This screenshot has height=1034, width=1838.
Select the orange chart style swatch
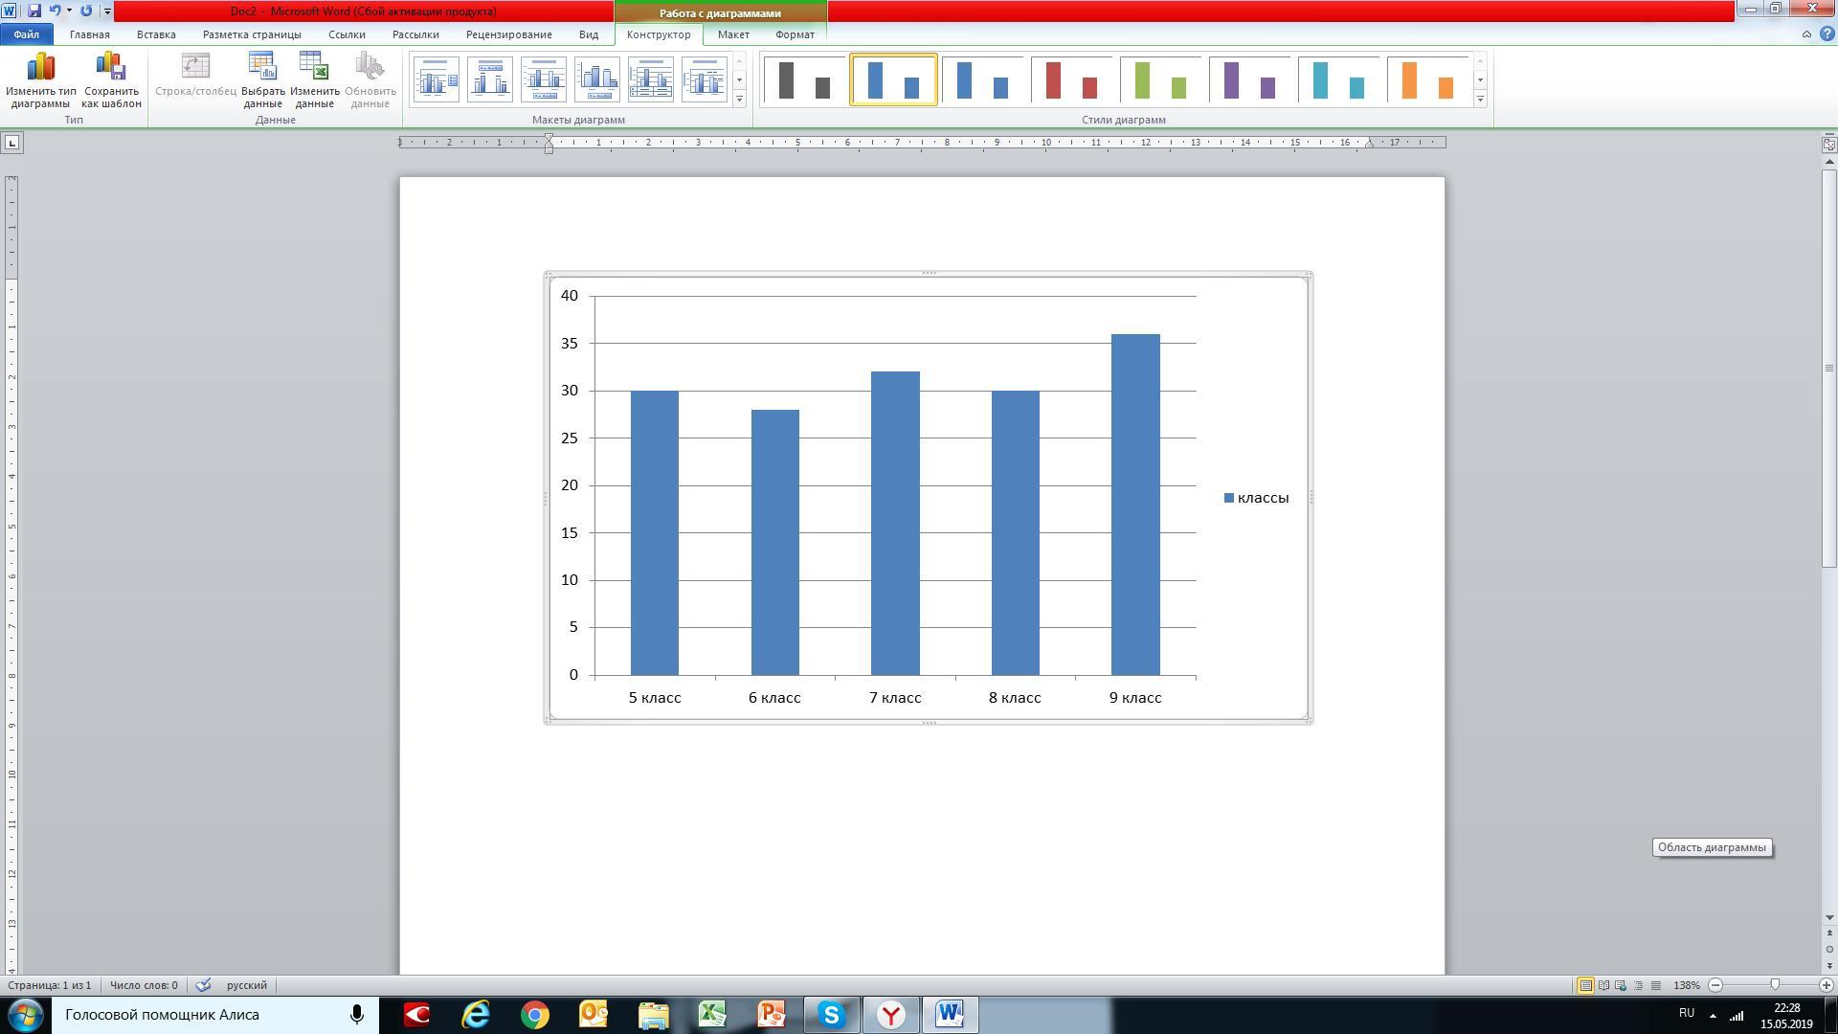[x=1427, y=79]
